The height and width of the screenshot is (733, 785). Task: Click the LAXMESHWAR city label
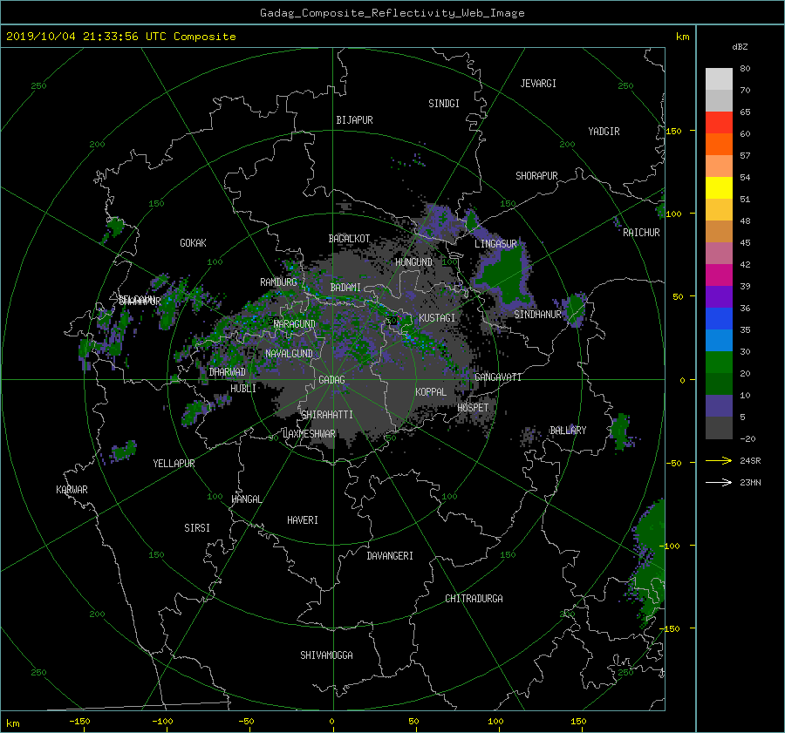(x=309, y=434)
